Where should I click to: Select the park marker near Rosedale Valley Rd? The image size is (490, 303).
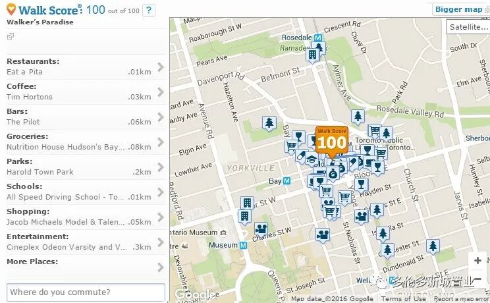pos(358,117)
